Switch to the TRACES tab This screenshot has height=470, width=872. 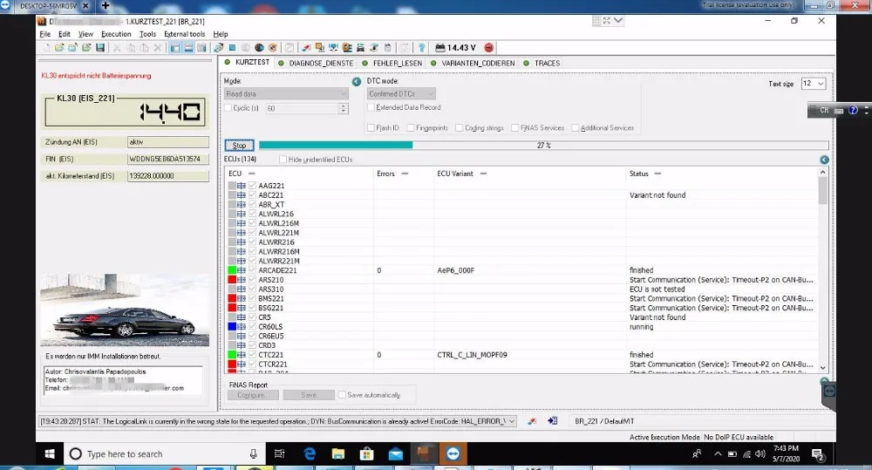(x=542, y=63)
